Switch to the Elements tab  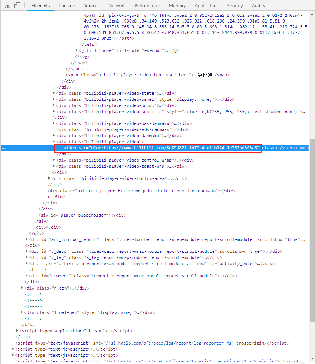click(x=40, y=6)
